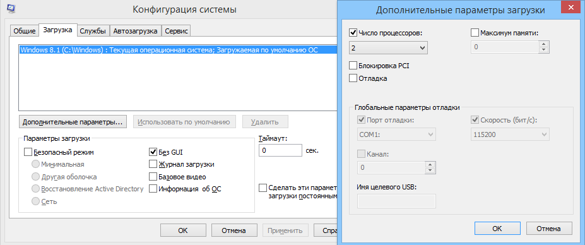
Task: Select the Минимальная radio option
Action: (36, 164)
